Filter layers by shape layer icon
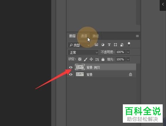Viewport: 166px width, 126px height. pyautogui.click(x=116, y=45)
